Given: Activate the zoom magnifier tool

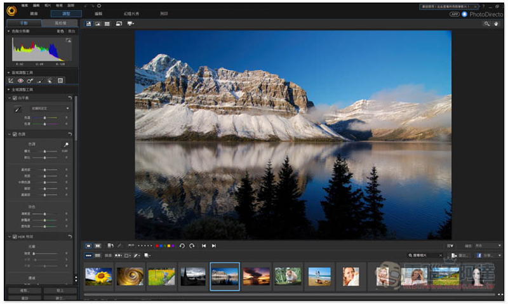Looking at the screenshot, I should click(487, 23).
